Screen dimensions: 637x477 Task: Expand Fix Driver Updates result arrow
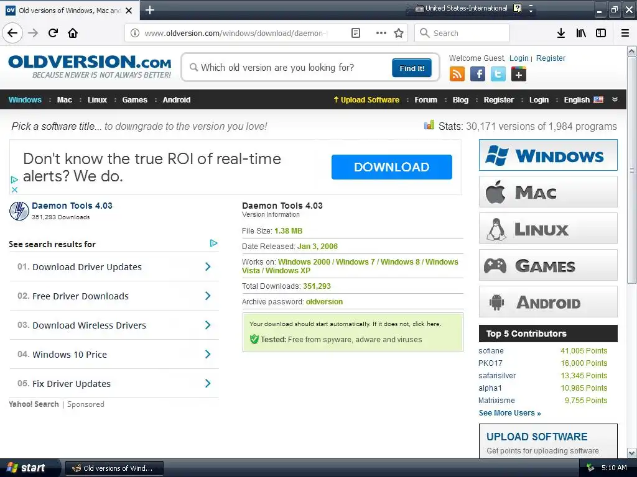click(x=208, y=383)
